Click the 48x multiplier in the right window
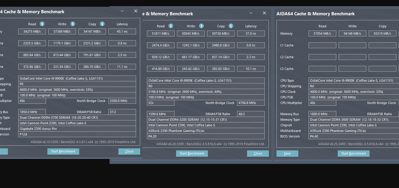This screenshot has height=188, width=399. tap(322, 103)
